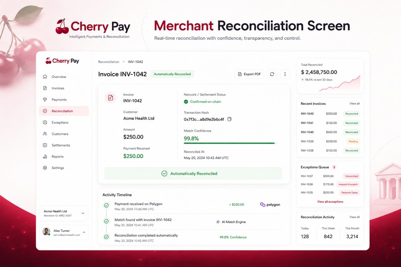401x267 pixels.
Task: Click the Settlements icon in sidebar
Action: [x=45, y=145]
